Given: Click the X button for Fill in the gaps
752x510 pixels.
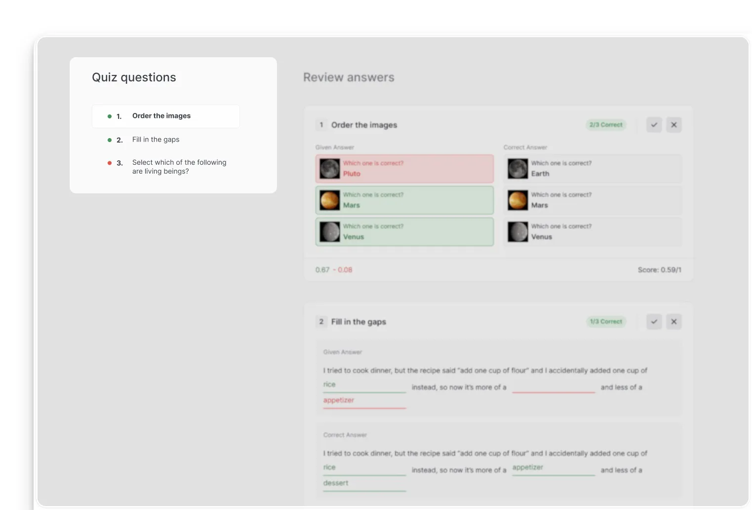Looking at the screenshot, I should pos(673,322).
